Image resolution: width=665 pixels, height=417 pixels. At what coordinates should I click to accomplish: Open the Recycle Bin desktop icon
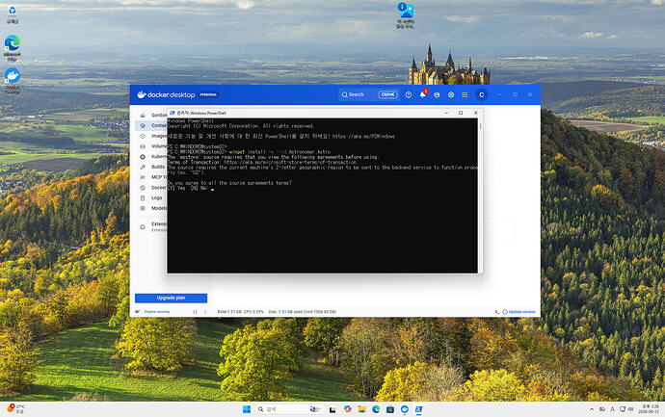point(13,14)
